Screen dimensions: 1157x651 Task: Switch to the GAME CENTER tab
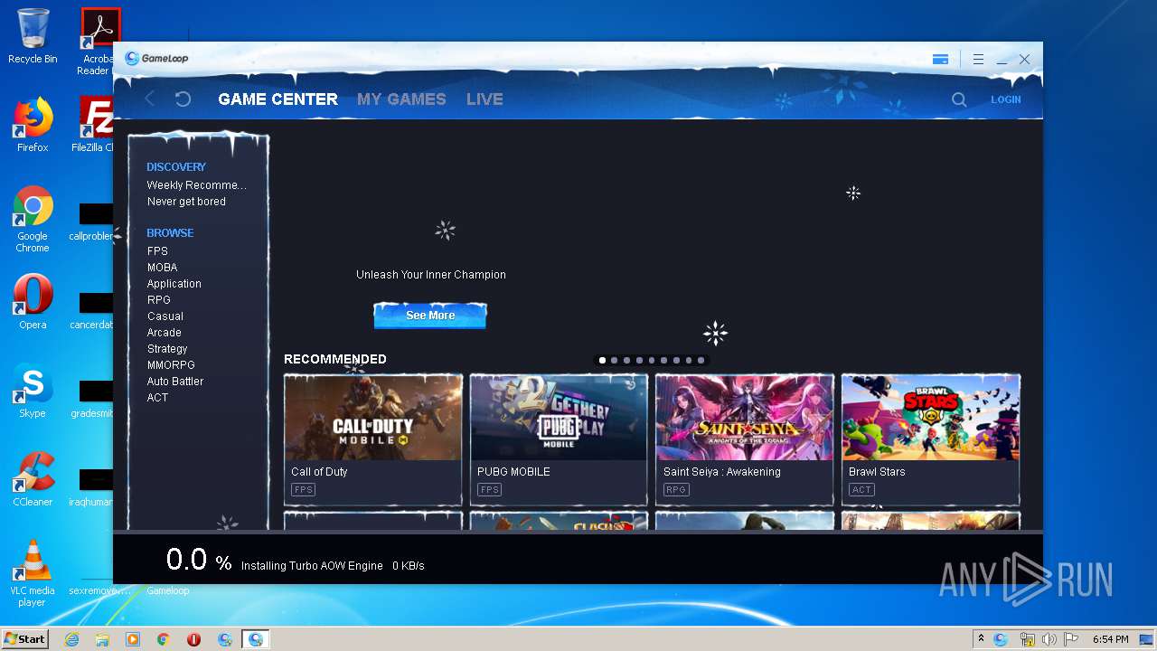pos(277,99)
